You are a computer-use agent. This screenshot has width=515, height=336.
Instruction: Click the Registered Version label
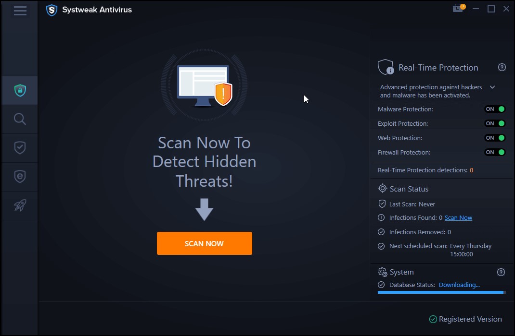tap(465, 319)
